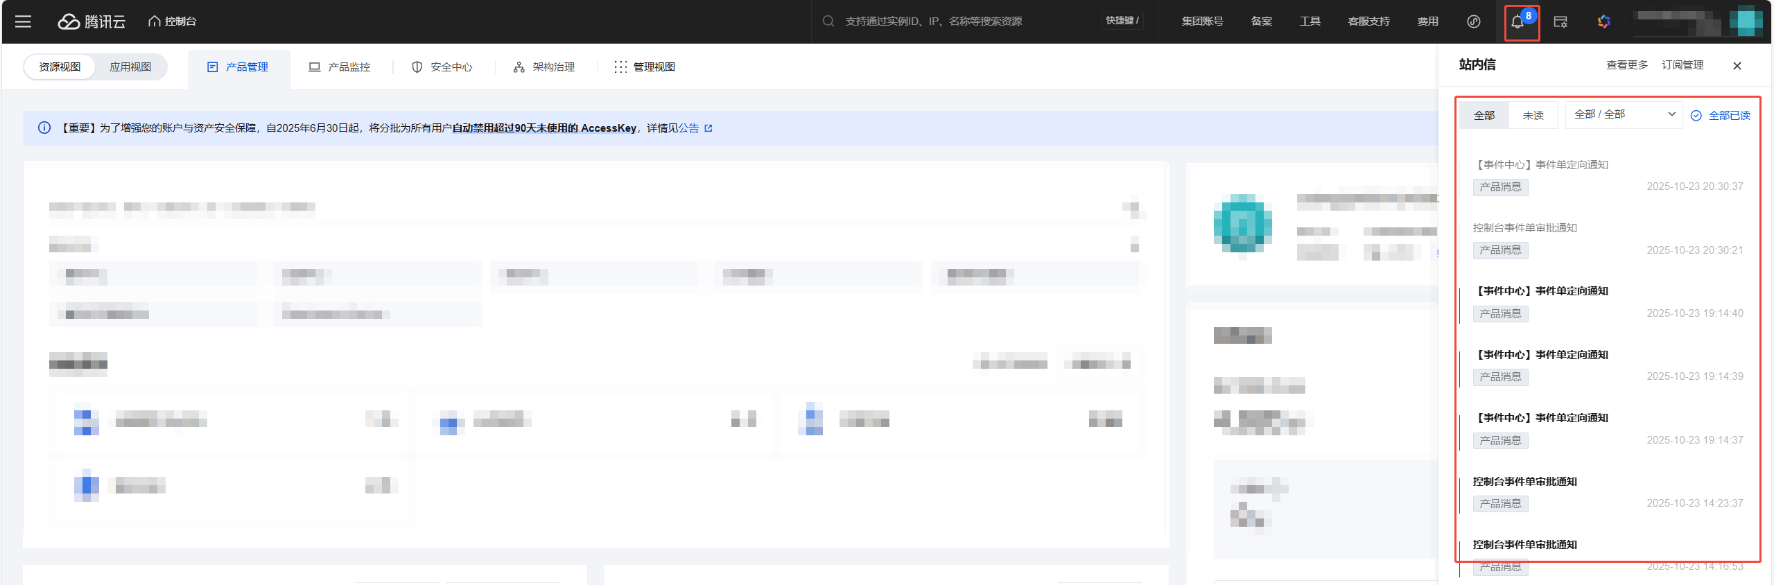Filter messages by 未读
The height and width of the screenshot is (585, 1774).
pyautogui.click(x=1533, y=115)
